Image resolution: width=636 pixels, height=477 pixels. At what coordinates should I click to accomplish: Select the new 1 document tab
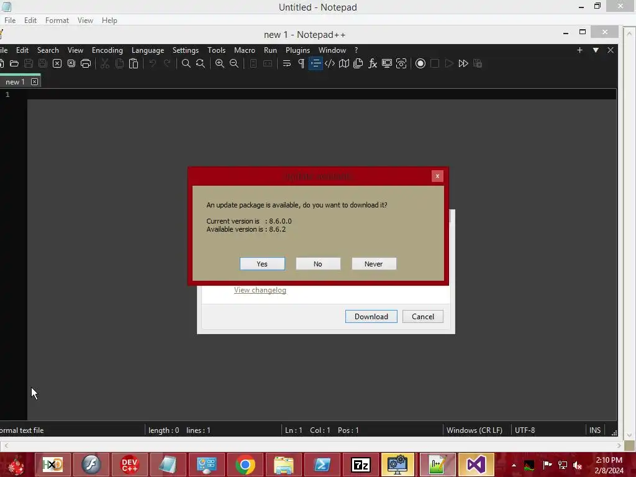(x=15, y=82)
